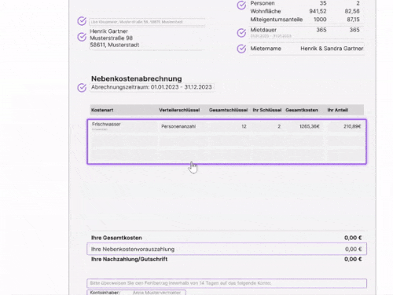The height and width of the screenshot is (295, 393).
Task: Click the Miteigentumsanteile share value 87,15
Action: coord(353,20)
